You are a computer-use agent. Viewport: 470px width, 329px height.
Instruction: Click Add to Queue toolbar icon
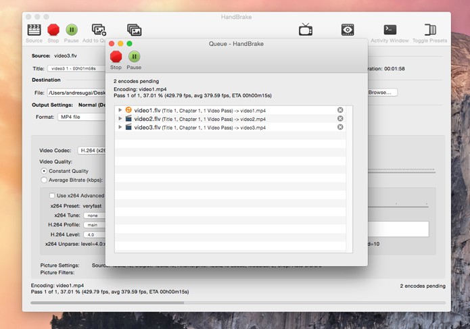[99, 30]
